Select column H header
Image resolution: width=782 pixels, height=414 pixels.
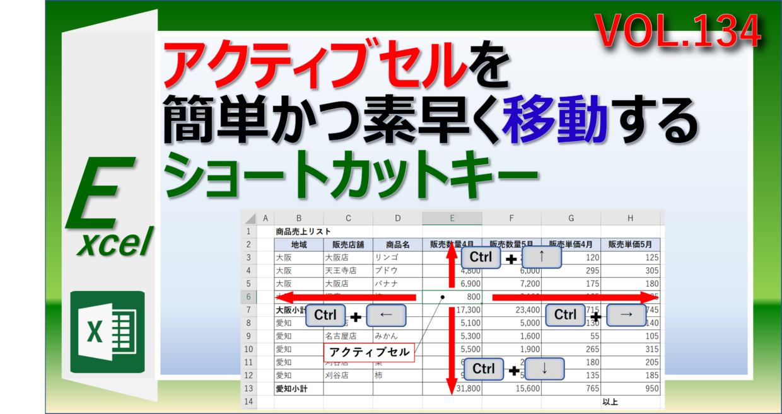point(631,218)
